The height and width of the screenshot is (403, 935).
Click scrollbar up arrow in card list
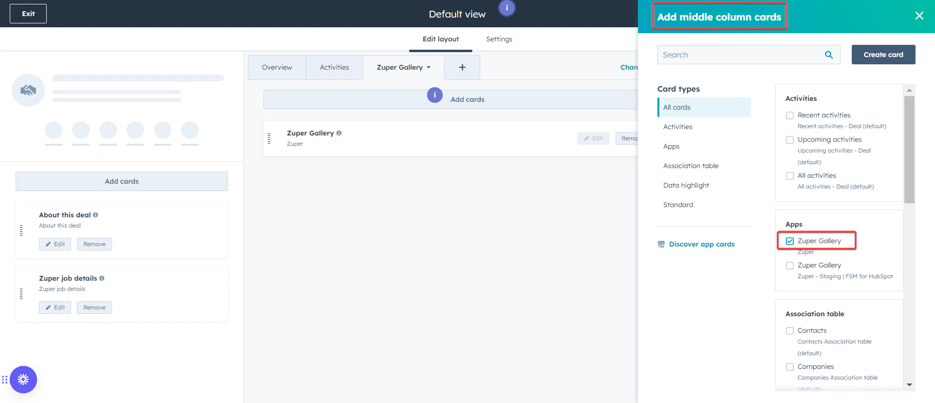pos(909,90)
